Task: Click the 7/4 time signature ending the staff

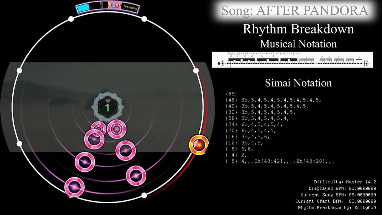Action: point(367,63)
